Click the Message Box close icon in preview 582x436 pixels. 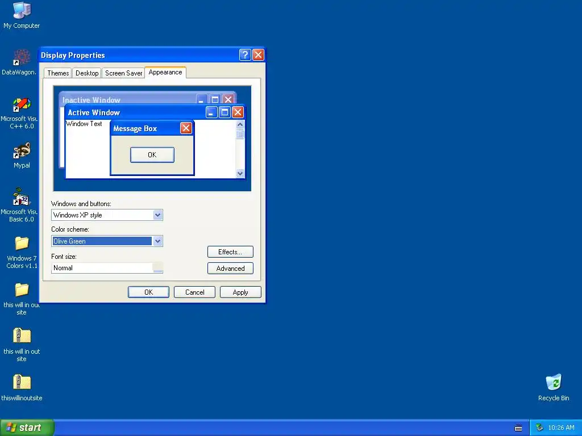coord(186,128)
